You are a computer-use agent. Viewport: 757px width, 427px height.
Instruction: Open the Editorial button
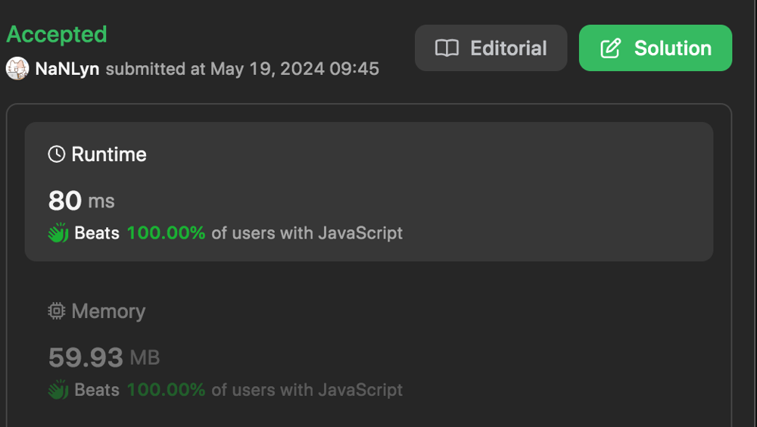tap(491, 48)
